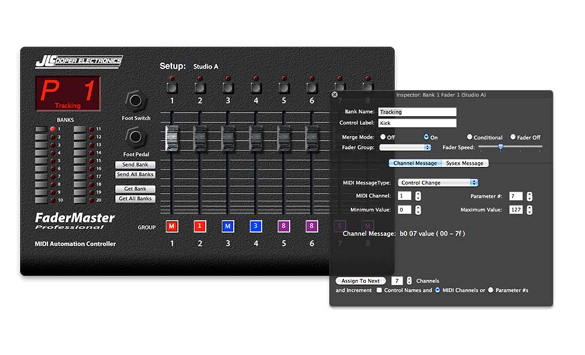
Task: Click the MIDI Channel stepper arrows
Action: coord(418,196)
